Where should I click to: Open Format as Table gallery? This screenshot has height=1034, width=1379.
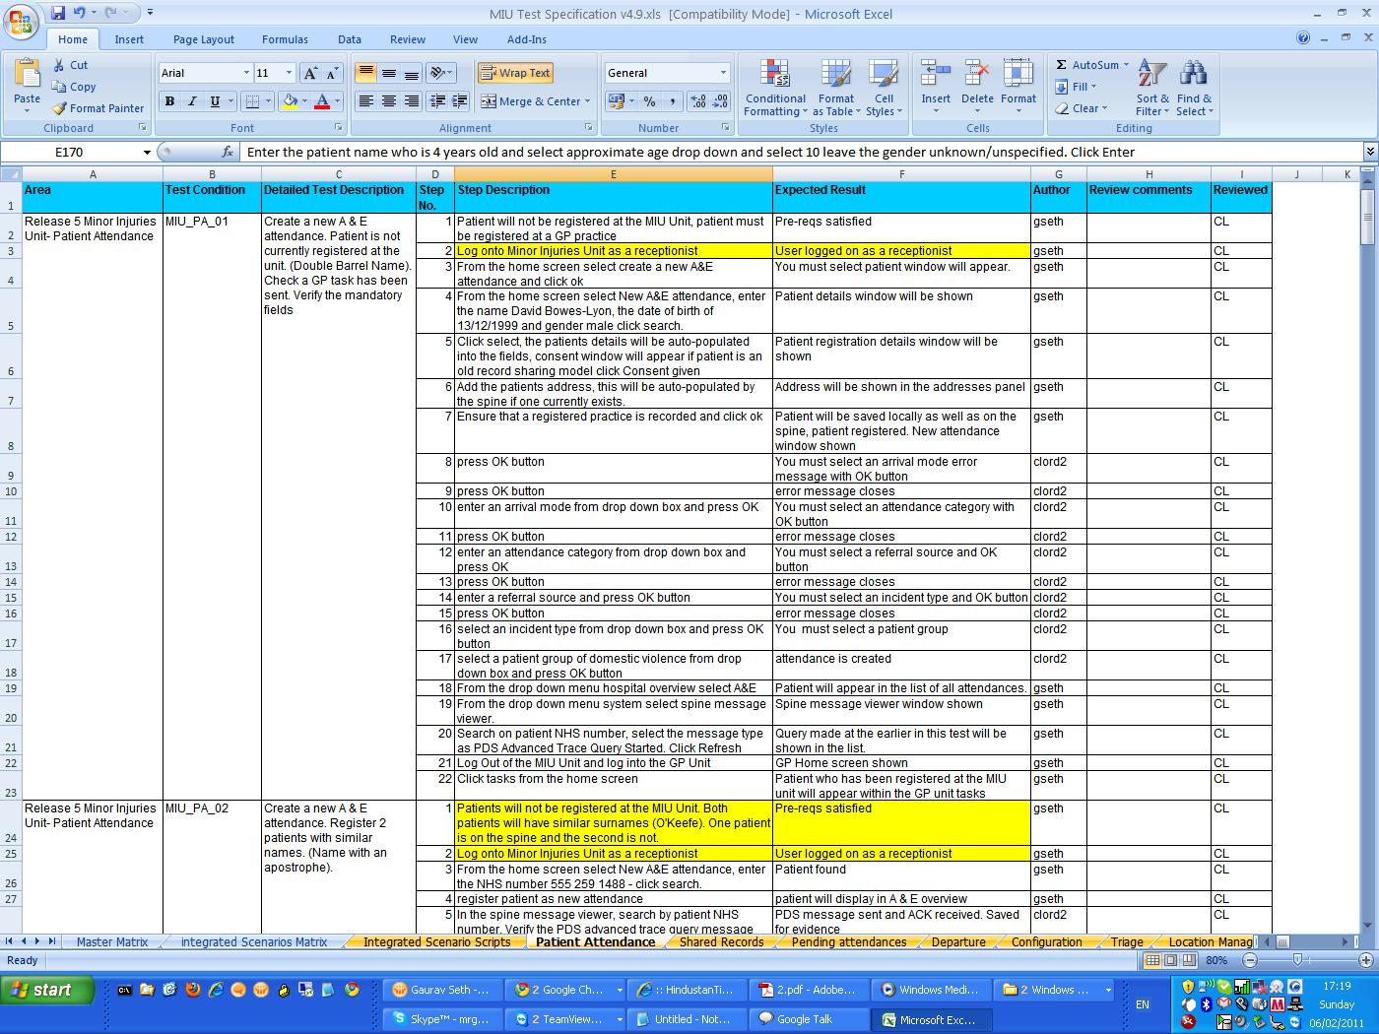835,89
